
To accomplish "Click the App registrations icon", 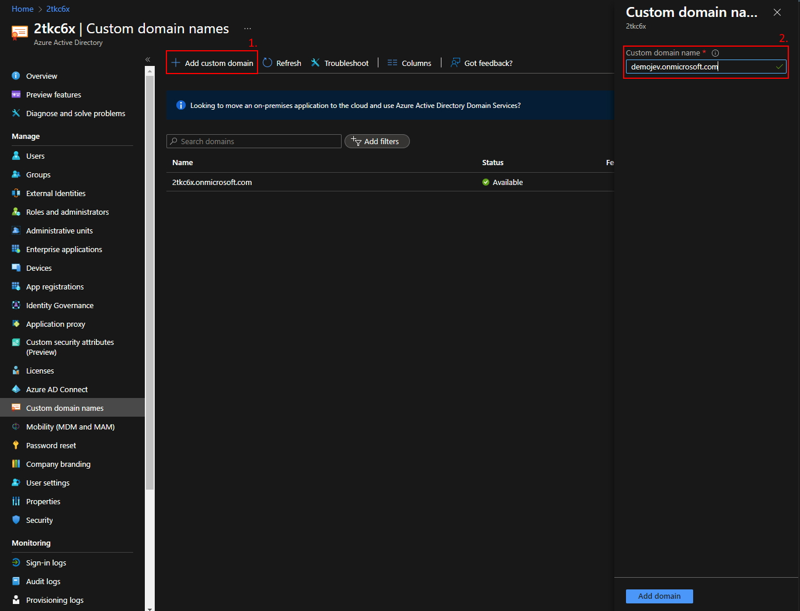I will pos(16,287).
